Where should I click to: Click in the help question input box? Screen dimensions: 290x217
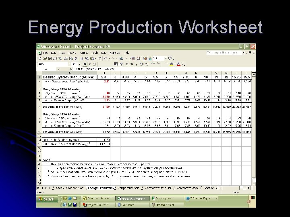pyautogui.click(x=224, y=53)
